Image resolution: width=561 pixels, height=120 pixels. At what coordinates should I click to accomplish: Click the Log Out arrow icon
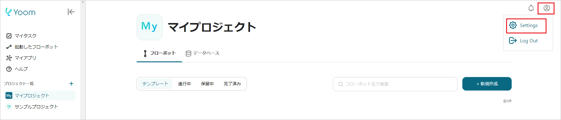tap(513, 41)
